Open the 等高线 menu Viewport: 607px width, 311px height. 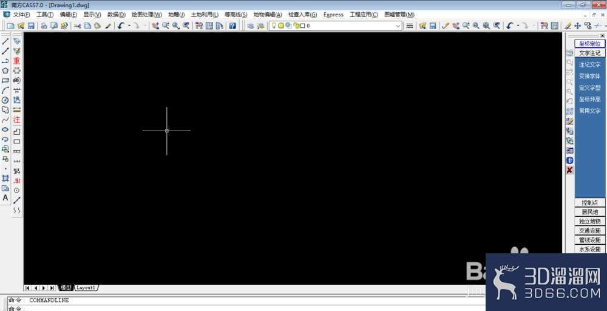[x=236, y=15]
